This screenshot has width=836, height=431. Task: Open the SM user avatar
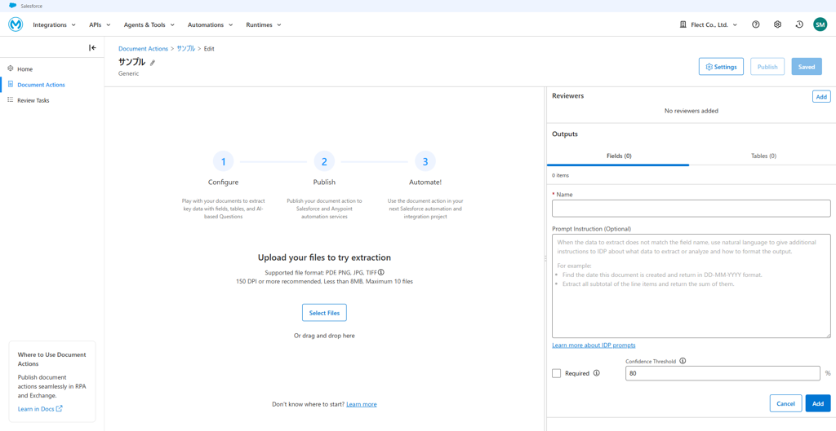(x=820, y=24)
